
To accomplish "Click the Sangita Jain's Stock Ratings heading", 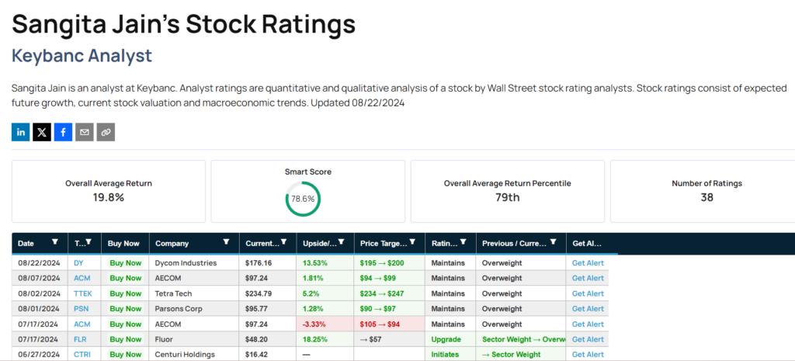I will click(x=183, y=24).
